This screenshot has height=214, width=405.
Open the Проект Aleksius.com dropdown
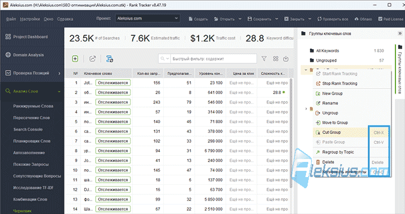tap(147, 18)
